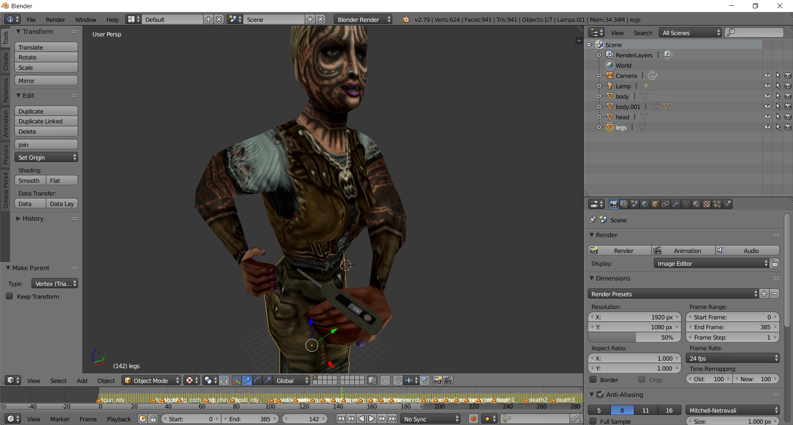Play animation forward in timeline
This screenshot has width=793, height=425.
point(372,419)
